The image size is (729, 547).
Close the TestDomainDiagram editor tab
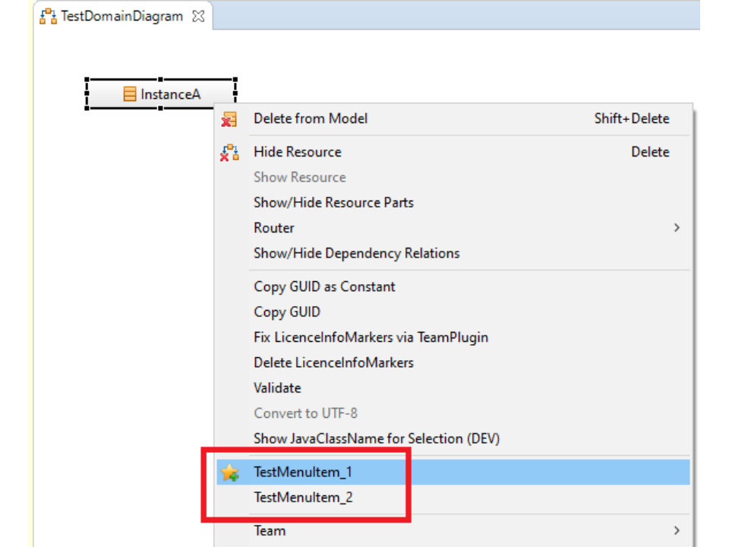198,16
